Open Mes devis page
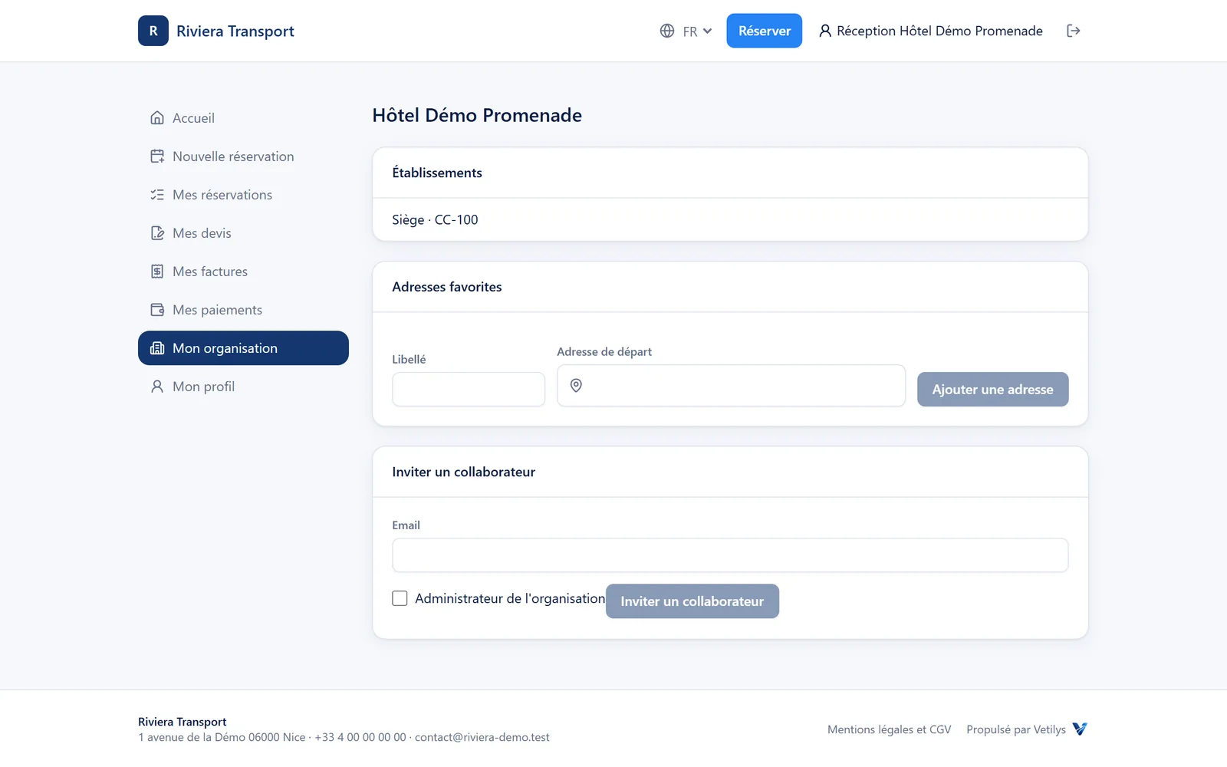This screenshot has height=767, width=1227. [x=243, y=233]
